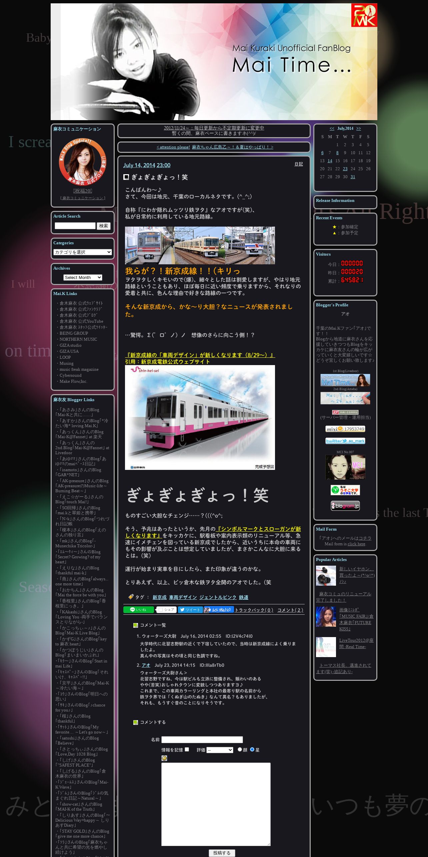Click calendar date 23
The height and width of the screenshot is (857, 428).
(x=345, y=169)
